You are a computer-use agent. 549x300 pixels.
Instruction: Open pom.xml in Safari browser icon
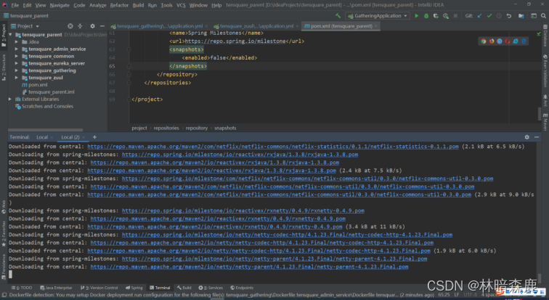click(x=500, y=41)
